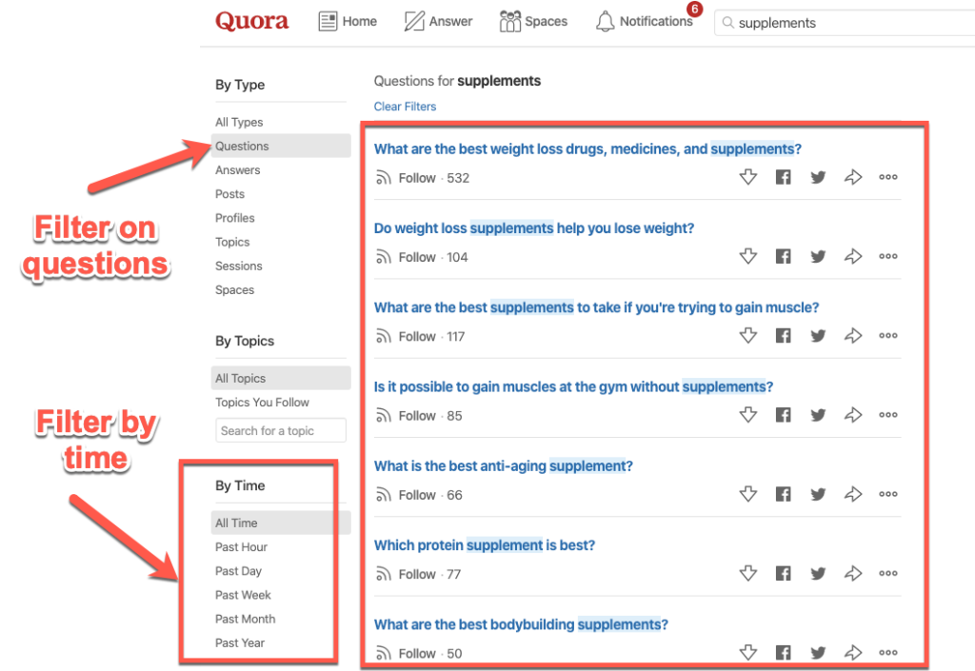Image resolution: width=975 pixels, height=671 pixels.
Task: Open the Quora logo homepage
Action: [x=251, y=21]
